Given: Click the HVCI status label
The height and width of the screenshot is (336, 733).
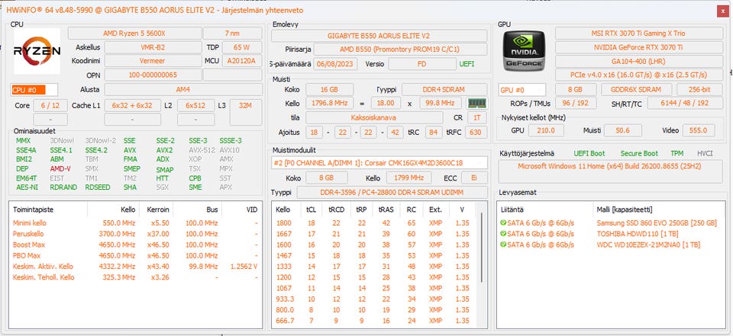Looking at the screenshot, I should tap(705, 153).
